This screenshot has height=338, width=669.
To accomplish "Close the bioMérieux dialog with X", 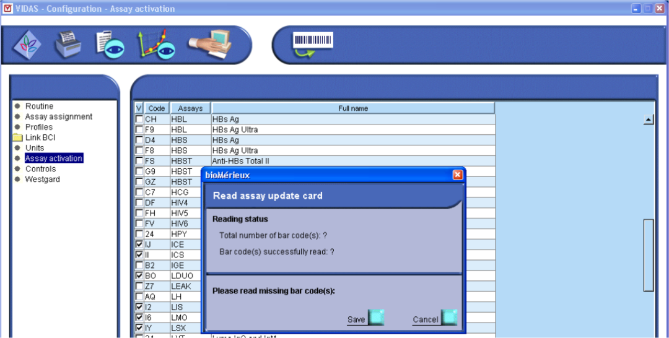I will pos(458,175).
